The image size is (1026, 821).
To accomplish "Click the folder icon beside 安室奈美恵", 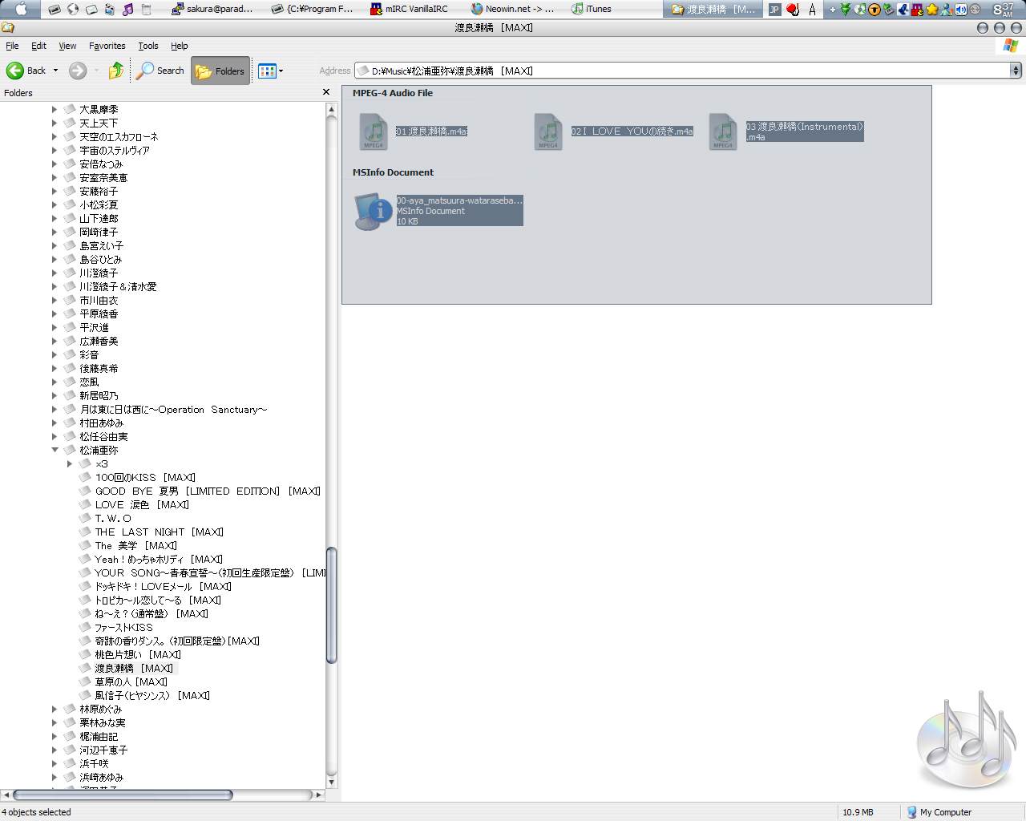I will pos(71,178).
